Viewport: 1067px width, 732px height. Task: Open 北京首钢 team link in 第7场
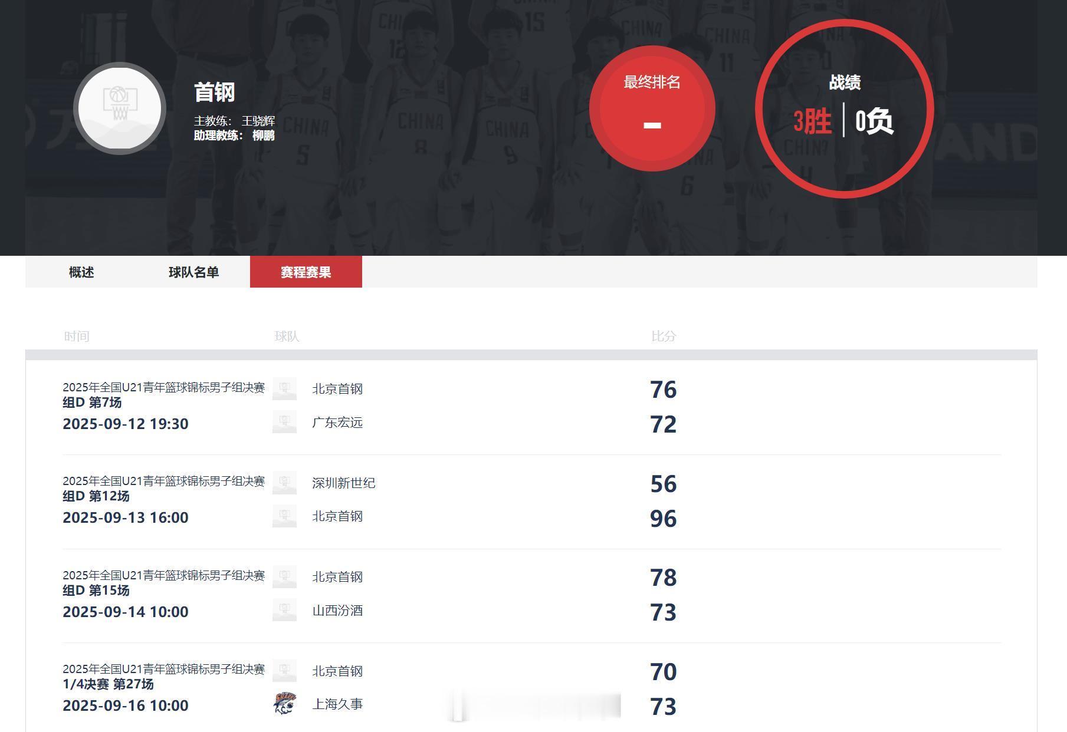click(x=337, y=389)
